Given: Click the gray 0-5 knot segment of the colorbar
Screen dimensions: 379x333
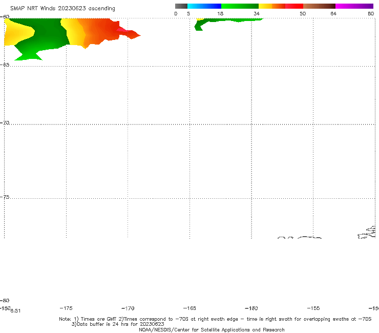Looking at the screenshot, I should pos(181,6).
